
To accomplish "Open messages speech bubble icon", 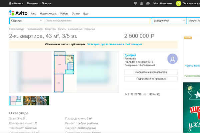I will (x=148, y=3).
